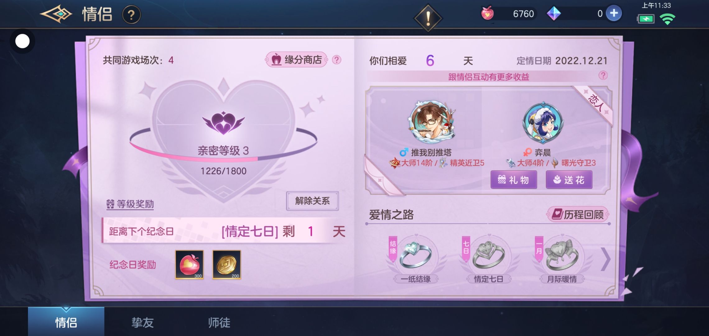709x336 pixels.
Task: Select the 情定七日 ring milestone
Action: [x=489, y=259]
